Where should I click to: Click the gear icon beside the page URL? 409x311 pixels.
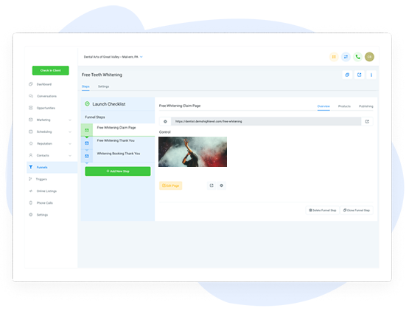click(x=165, y=121)
